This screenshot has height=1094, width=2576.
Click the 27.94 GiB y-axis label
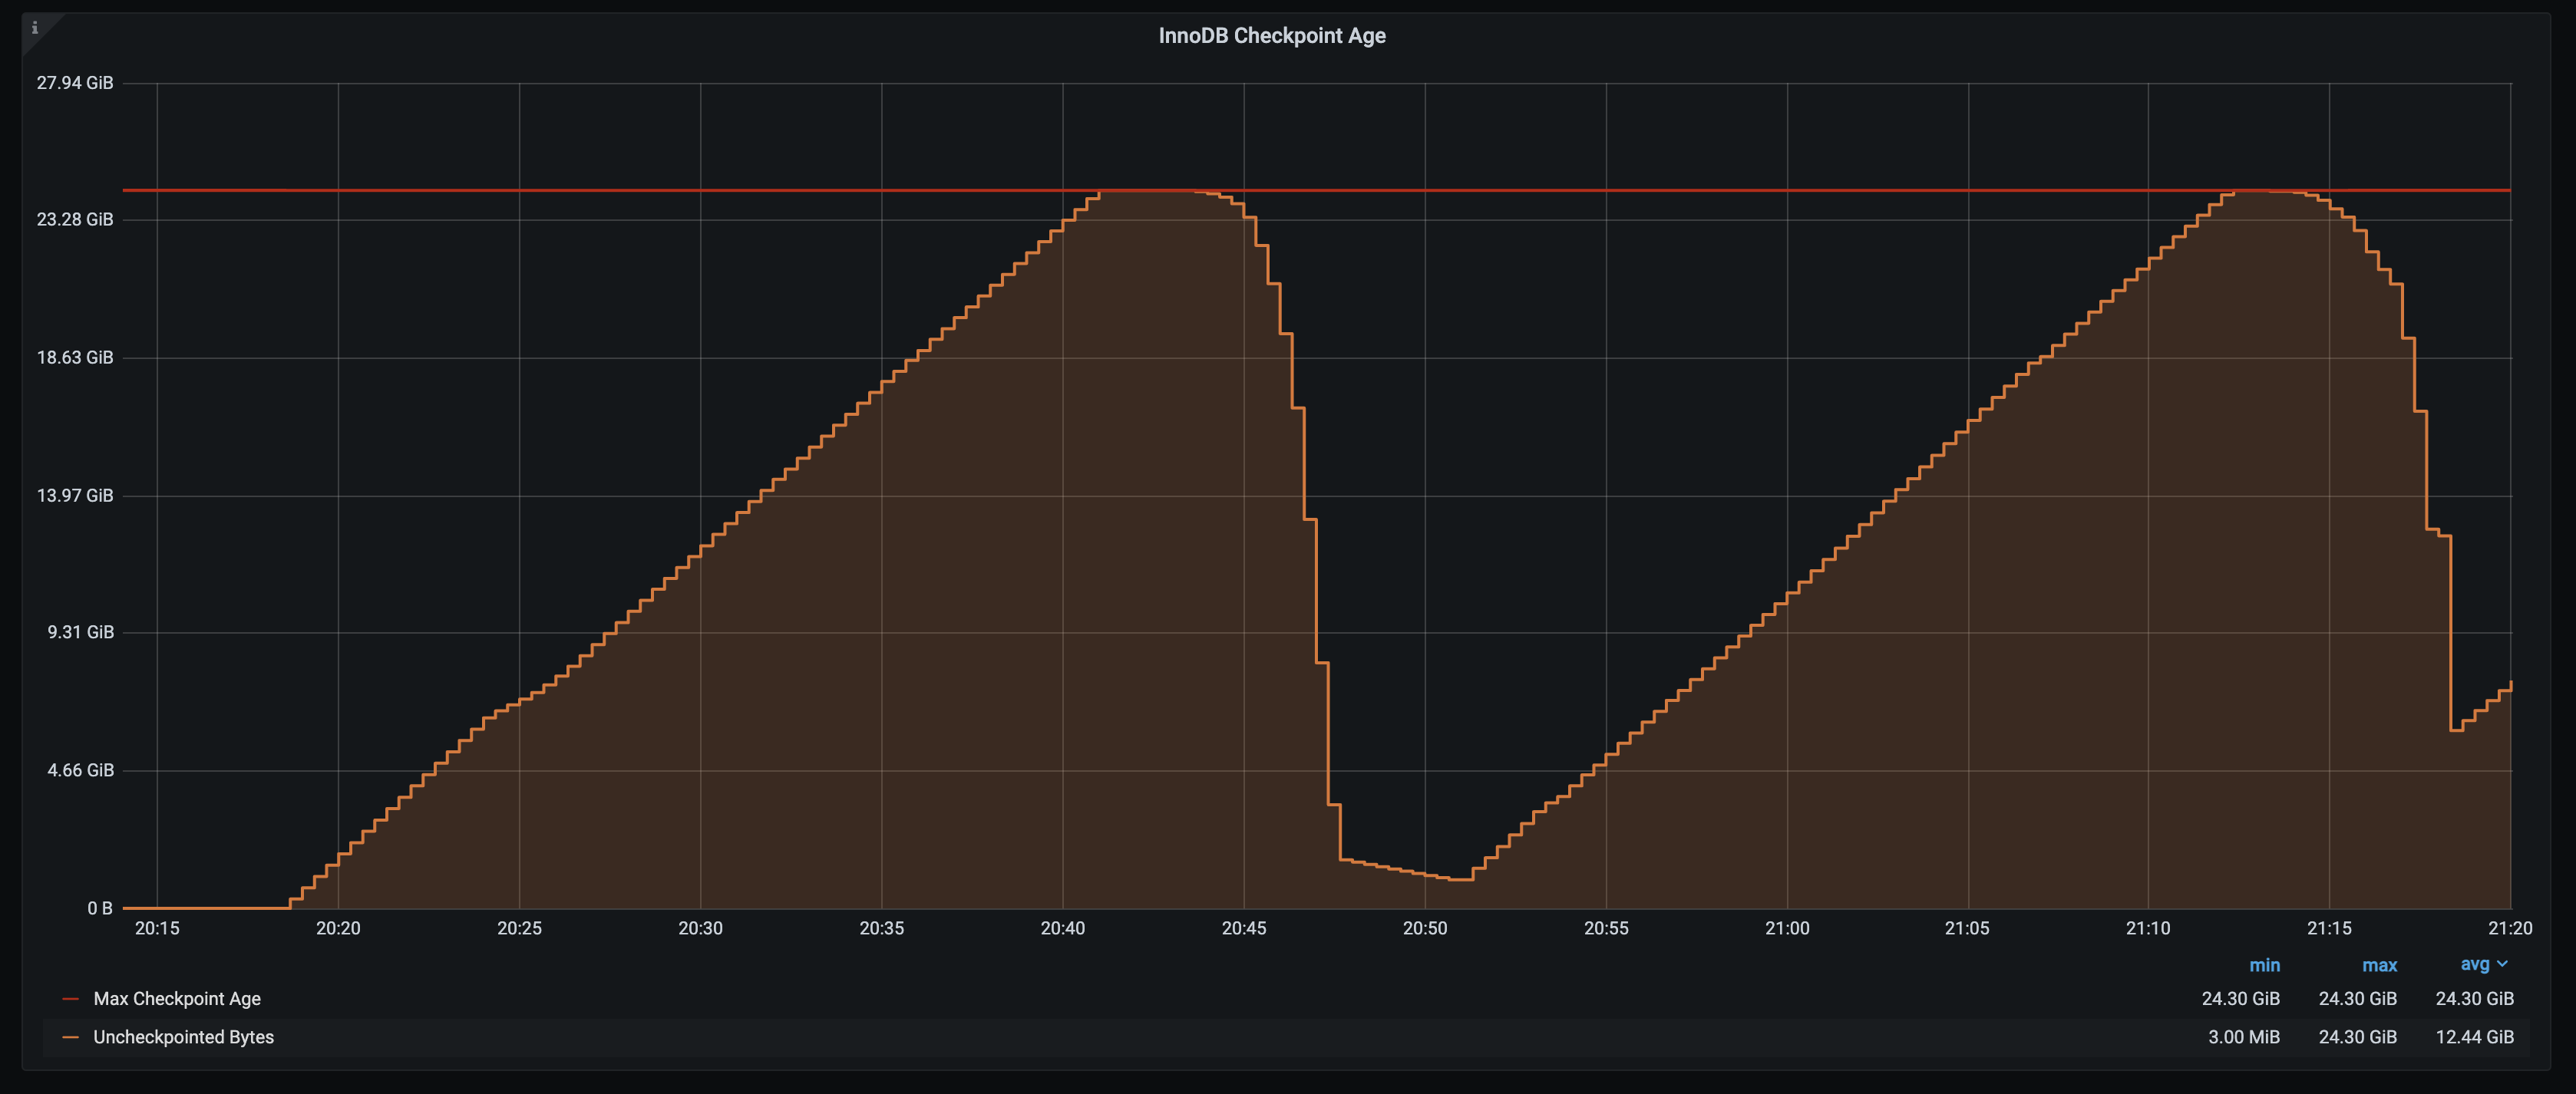[75, 83]
